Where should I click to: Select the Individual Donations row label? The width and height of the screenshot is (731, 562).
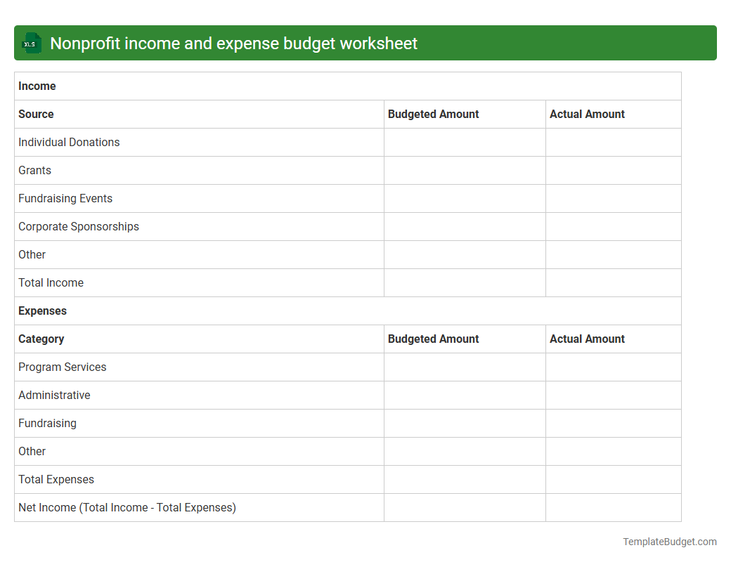pos(69,142)
